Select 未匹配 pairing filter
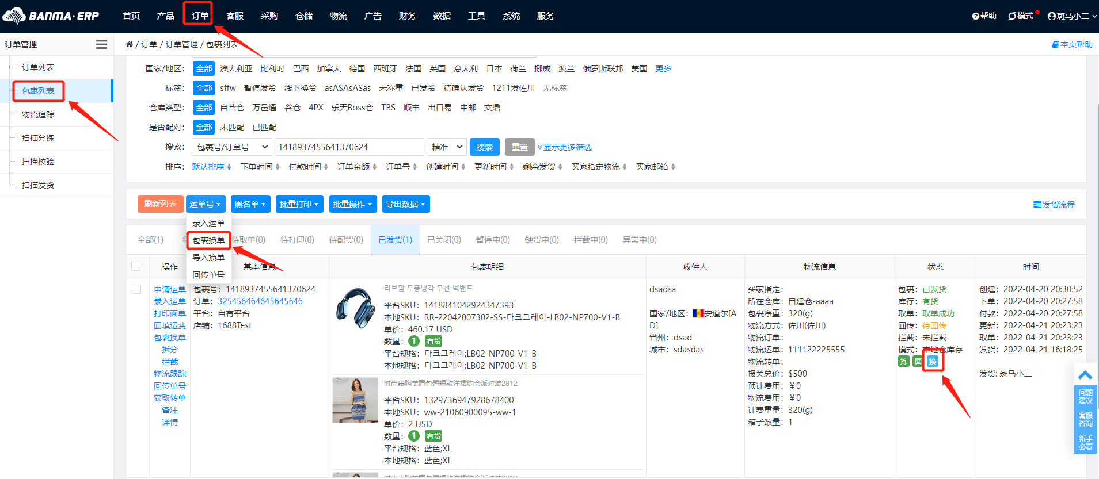This screenshot has height=479, width=1099. tap(232, 127)
